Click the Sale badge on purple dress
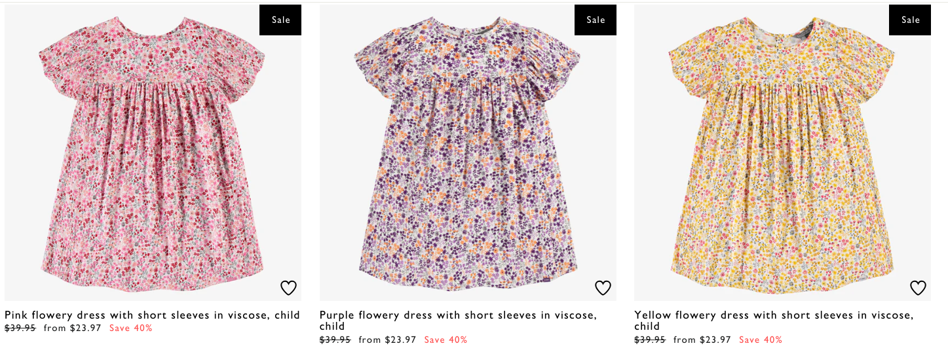Viewport: 948px width, 352px height. (596, 20)
